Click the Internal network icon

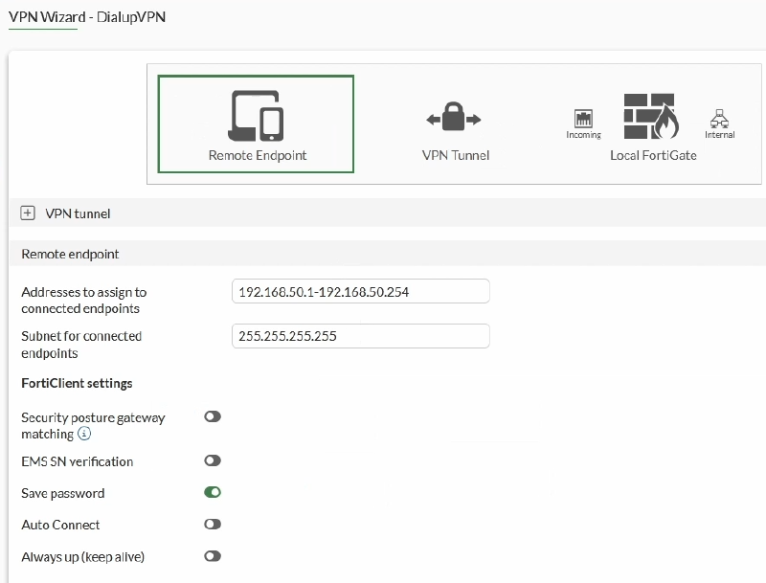tap(719, 119)
